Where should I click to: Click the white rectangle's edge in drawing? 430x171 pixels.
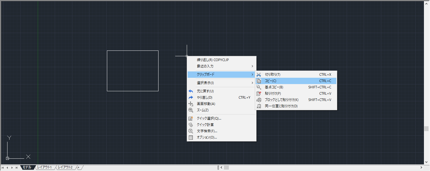coord(133,51)
